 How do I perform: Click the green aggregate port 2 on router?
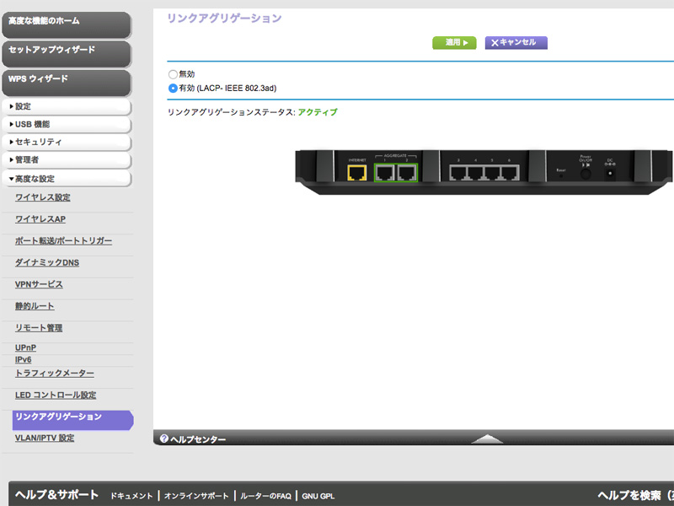pos(407,173)
